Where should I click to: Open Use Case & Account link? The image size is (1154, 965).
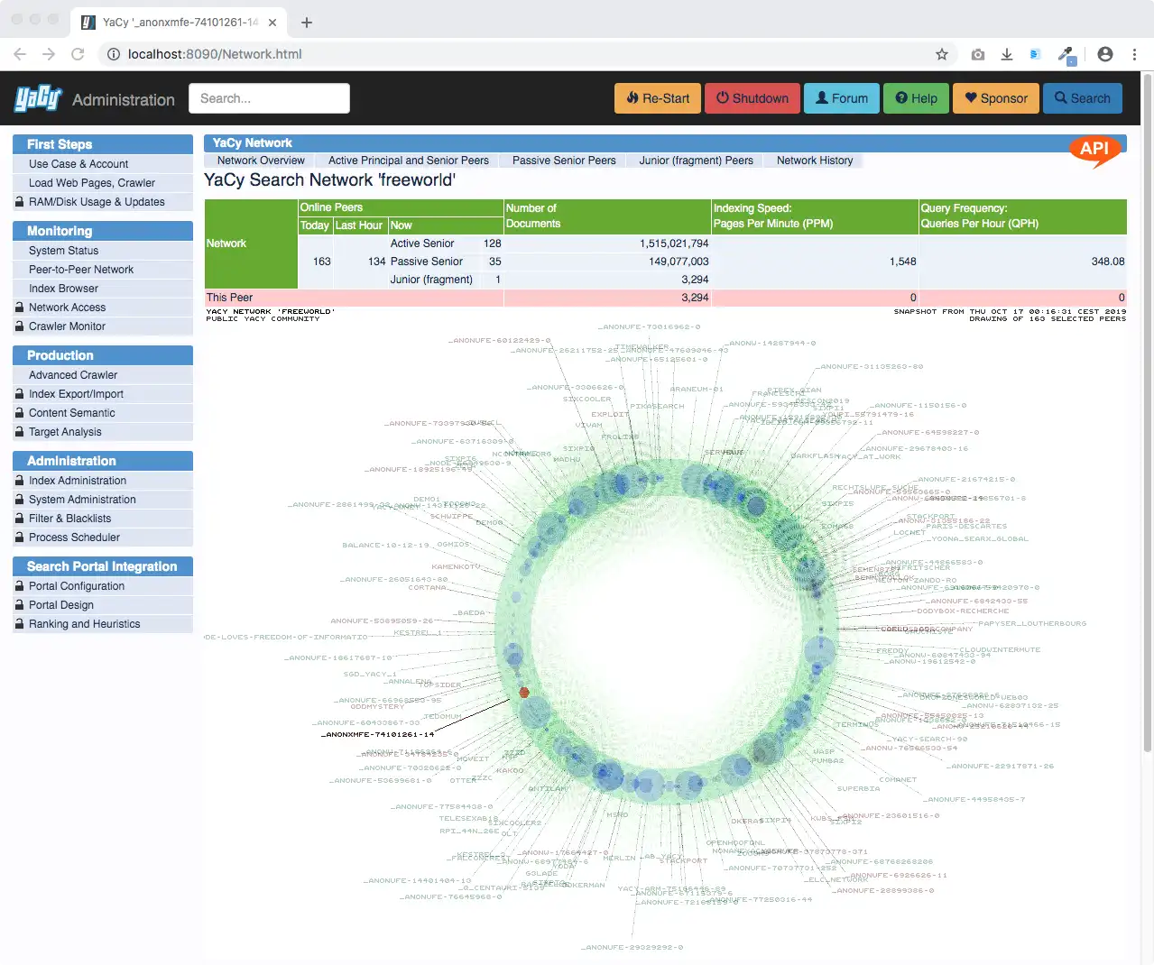point(78,164)
